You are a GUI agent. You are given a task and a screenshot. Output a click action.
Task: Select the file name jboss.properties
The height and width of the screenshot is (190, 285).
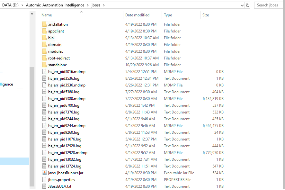point(62,180)
